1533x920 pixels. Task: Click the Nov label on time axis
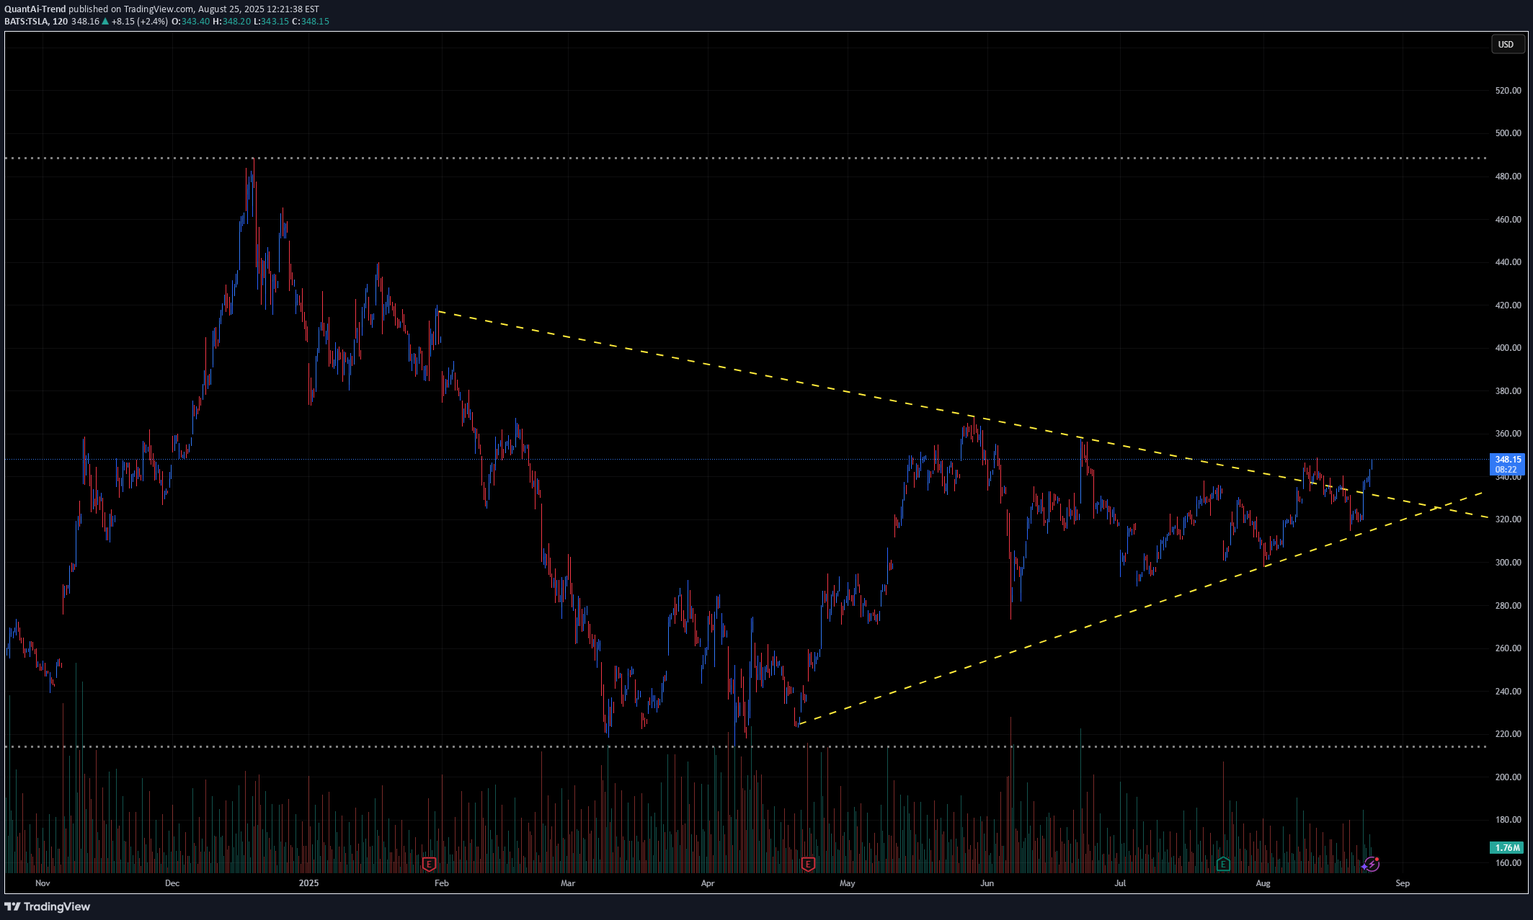(43, 883)
